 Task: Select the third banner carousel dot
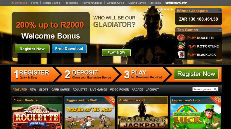(165, 9)
